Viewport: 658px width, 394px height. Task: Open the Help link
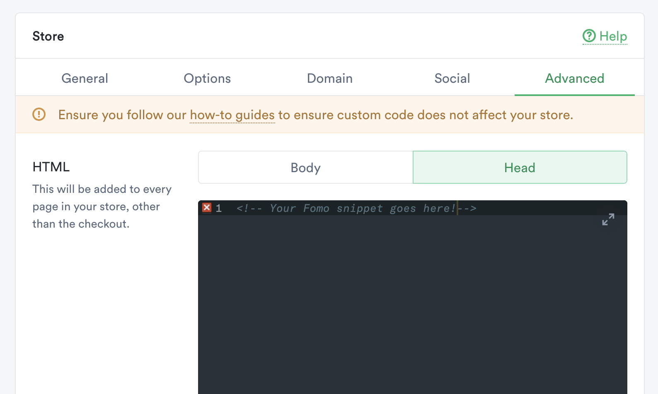[x=605, y=36]
